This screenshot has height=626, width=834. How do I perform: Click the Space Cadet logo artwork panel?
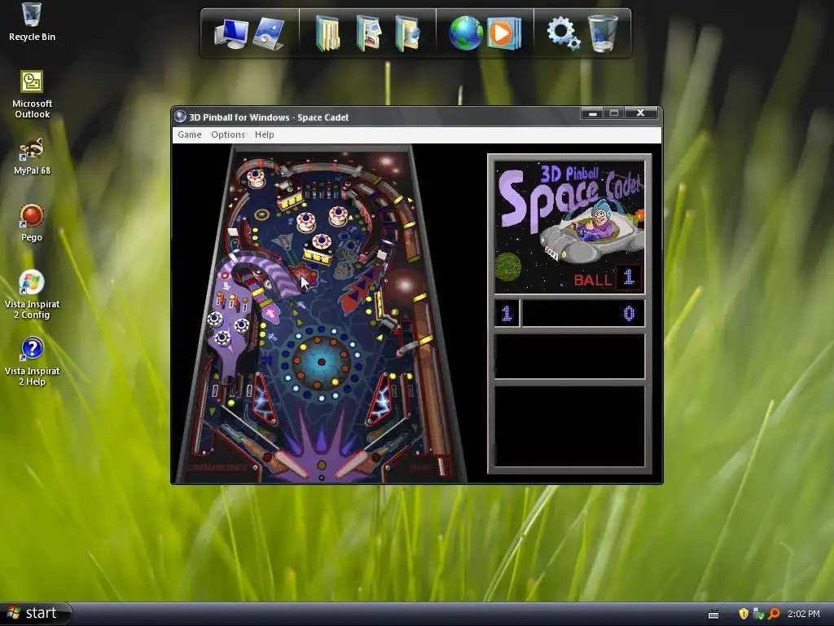(x=569, y=227)
